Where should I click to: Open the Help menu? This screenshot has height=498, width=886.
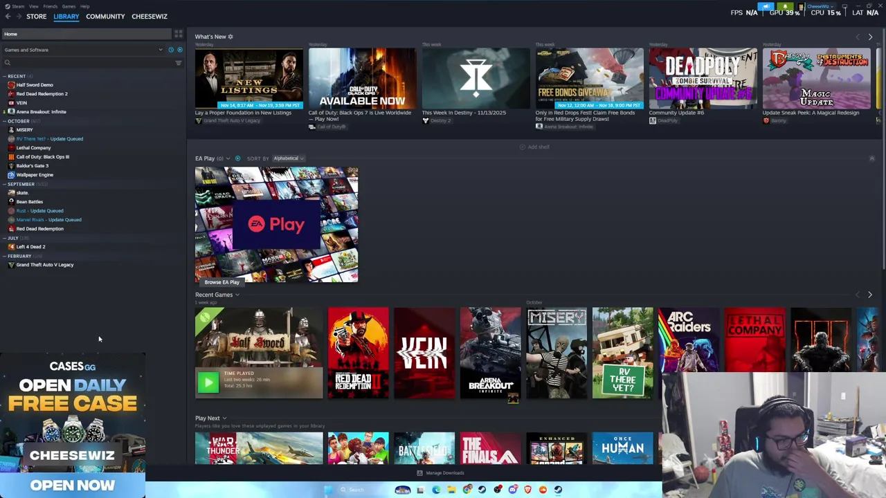click(84, 6)
